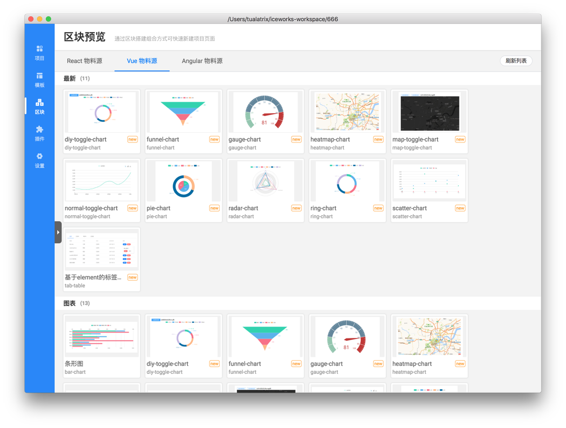Viewport: 566px width, 428px height.
Task: Click the 图表 section heading
Action: pos(70,303)
